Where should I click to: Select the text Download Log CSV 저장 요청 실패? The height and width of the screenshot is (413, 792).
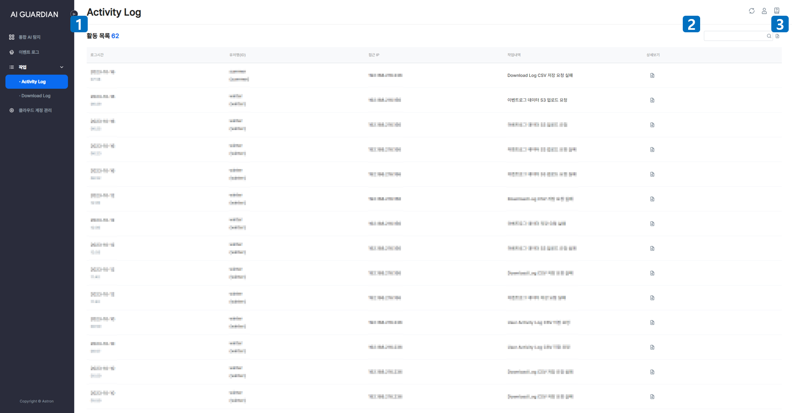pos(540,75)
